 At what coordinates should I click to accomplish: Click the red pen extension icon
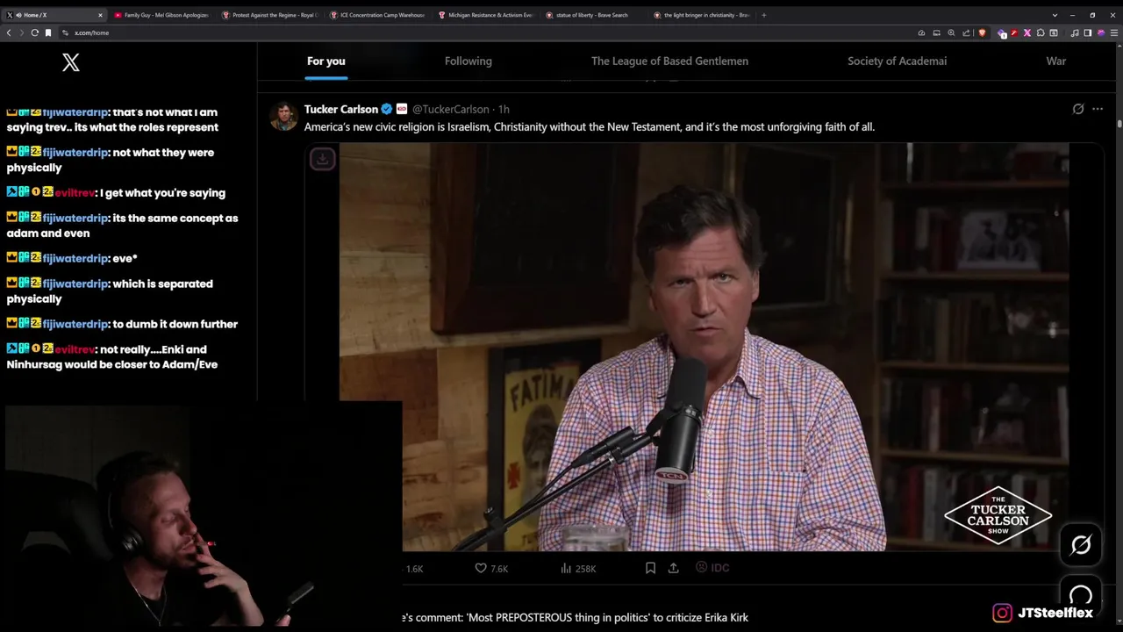tap(1014, 32)
